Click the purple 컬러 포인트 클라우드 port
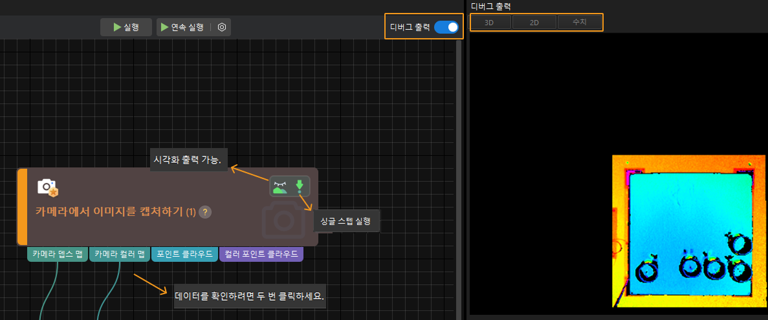768x320 pixels. pyautogui.click(x=261, y=254)
